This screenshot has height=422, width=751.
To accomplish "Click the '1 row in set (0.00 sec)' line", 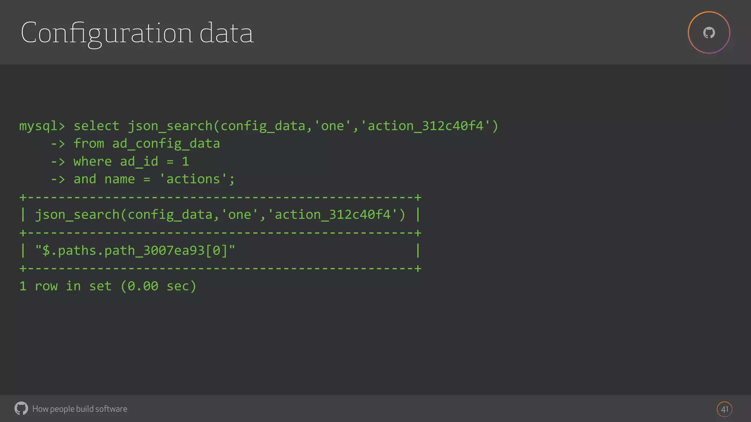I will pyautogui.click(x=108, y=286).
